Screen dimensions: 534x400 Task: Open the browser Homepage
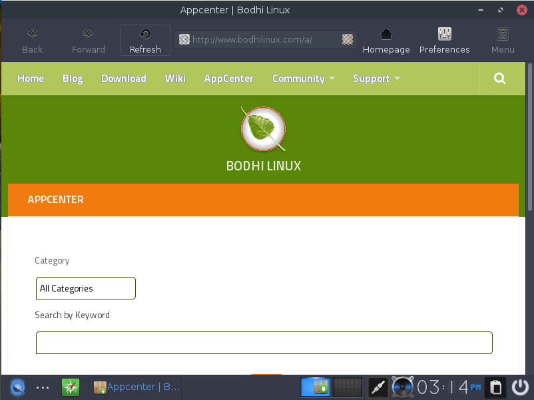[386, 41]
